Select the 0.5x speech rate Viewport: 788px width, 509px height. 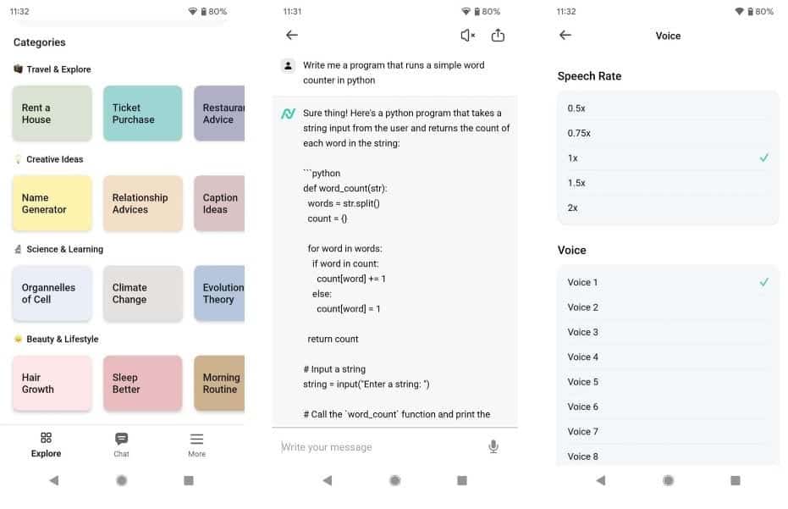667,108
